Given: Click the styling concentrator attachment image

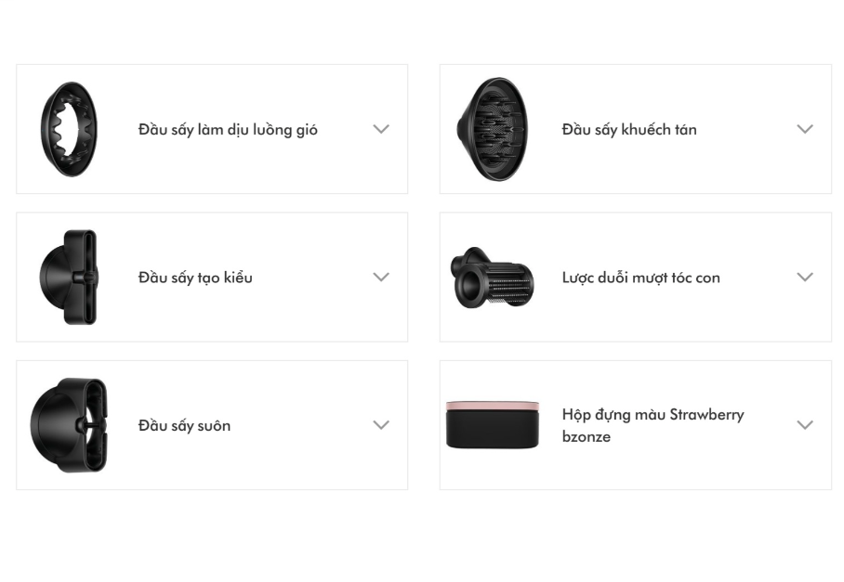Looking at the screenshot, I should coord(68,277).
